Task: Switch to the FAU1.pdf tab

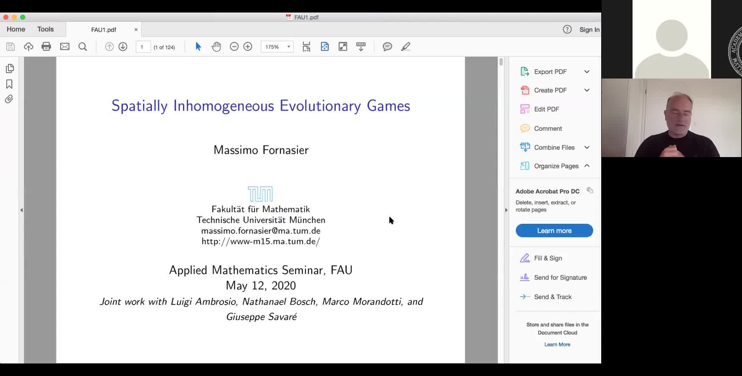Action: point(103,30)
